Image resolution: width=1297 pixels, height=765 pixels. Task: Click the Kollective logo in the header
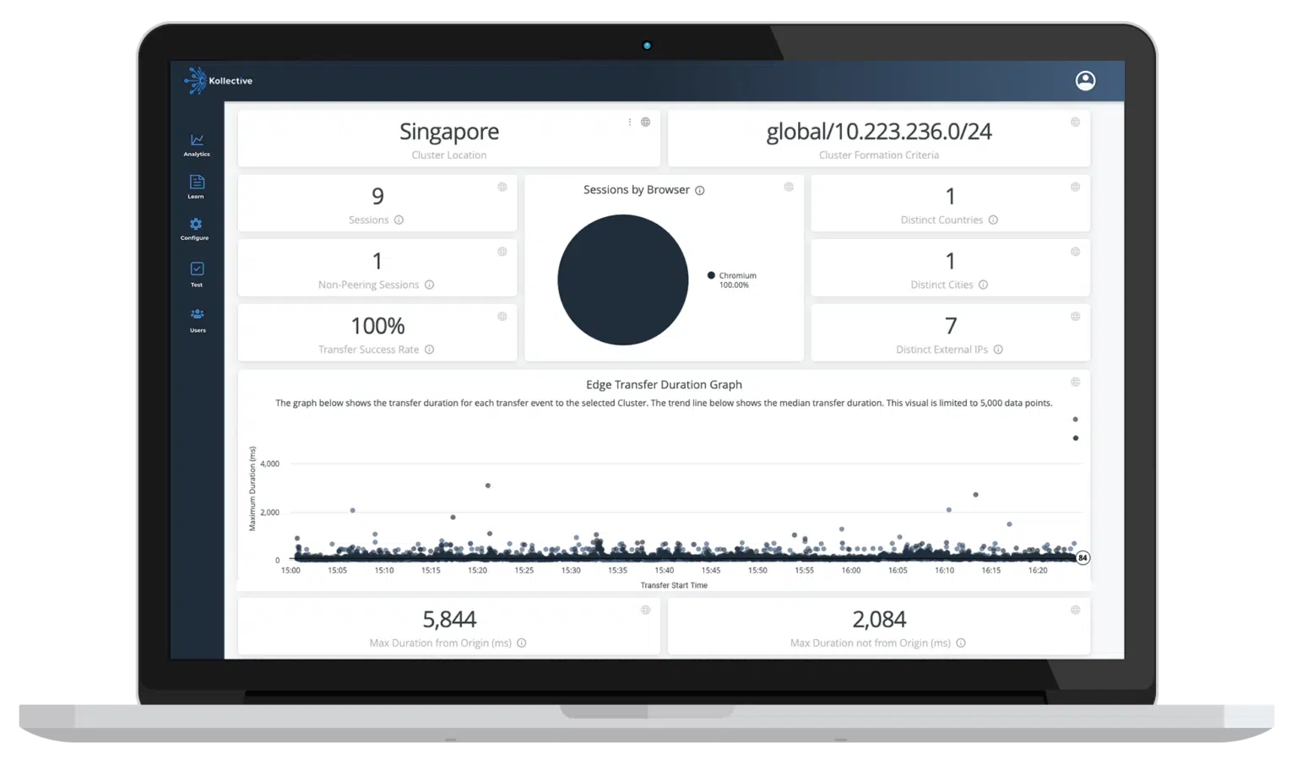[218, 80]
